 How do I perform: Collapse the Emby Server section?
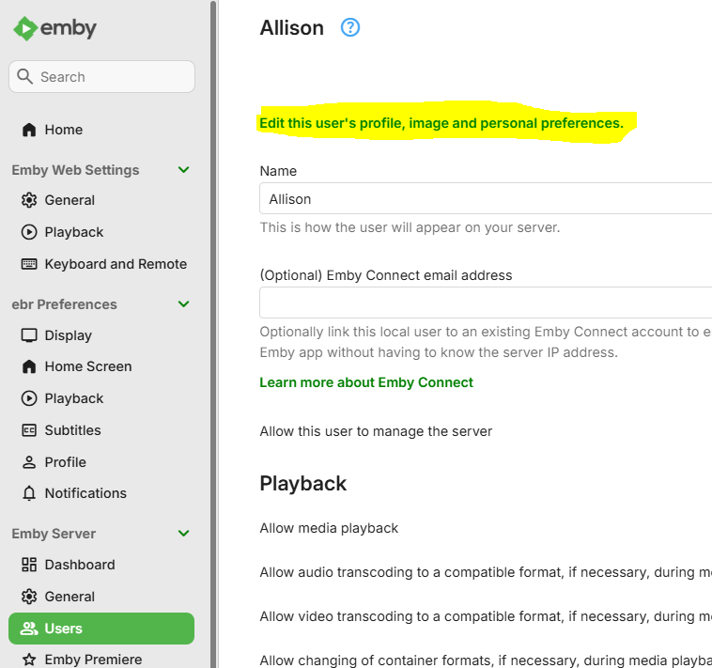coord(184,534)
